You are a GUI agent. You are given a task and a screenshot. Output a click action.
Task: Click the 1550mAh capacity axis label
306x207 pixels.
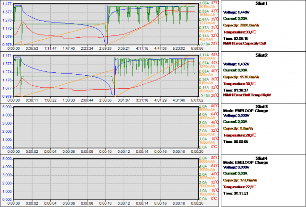pyautogui.click(x=207, y=58)
